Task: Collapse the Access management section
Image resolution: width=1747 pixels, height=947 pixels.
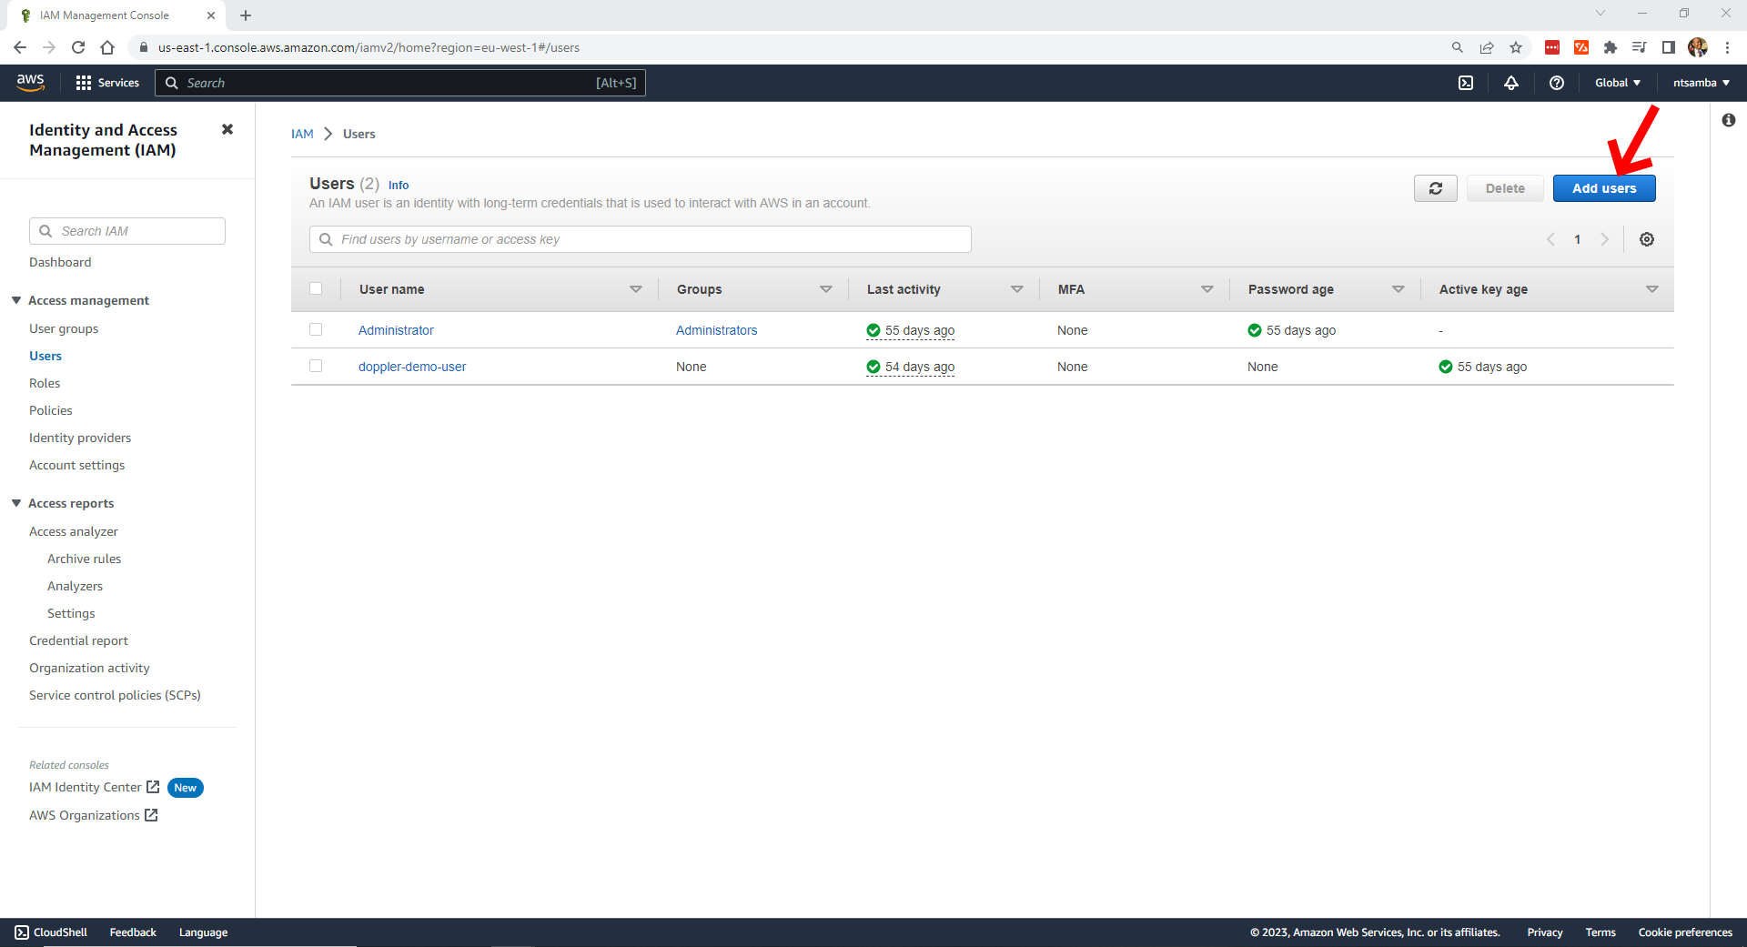Action: click(x=16, y=300)
